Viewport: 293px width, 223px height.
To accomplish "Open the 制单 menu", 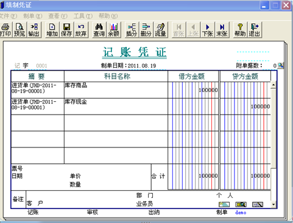I will coord(32,16).
